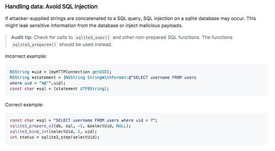This screenshot has width=275, height=151.
Task: Click the "Correct example:" label
Action: coord(24,105)
